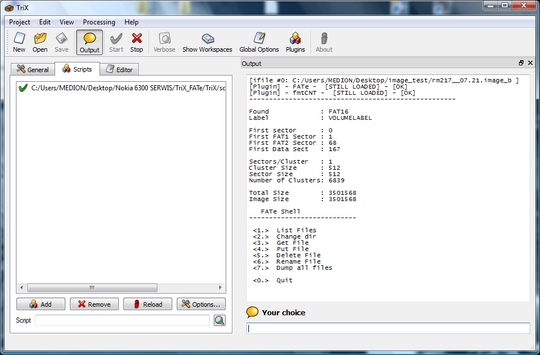Toggle Verbose mode
The image size is (540, 355).
pyautogui.click(x=164, y=42)
